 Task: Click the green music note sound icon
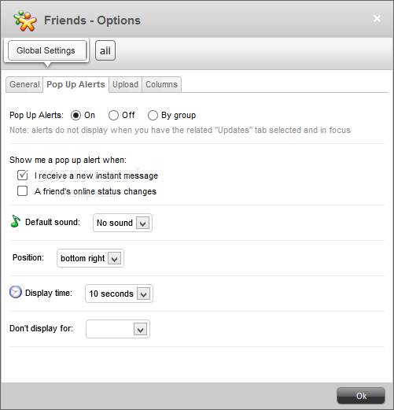16,221
